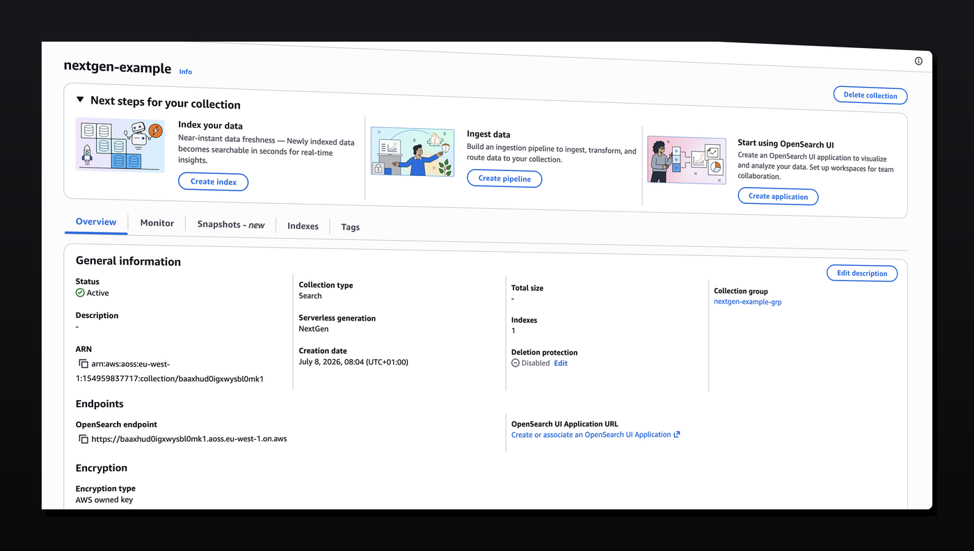
Task: Select the nextgen-example page title
Action: coord(118,67)
